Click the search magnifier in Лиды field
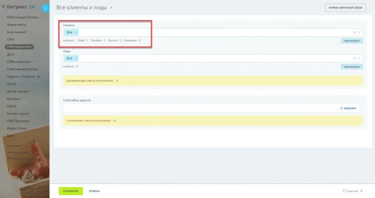The height and width of the screenshot is (198, 375). (x=354, y=59)
